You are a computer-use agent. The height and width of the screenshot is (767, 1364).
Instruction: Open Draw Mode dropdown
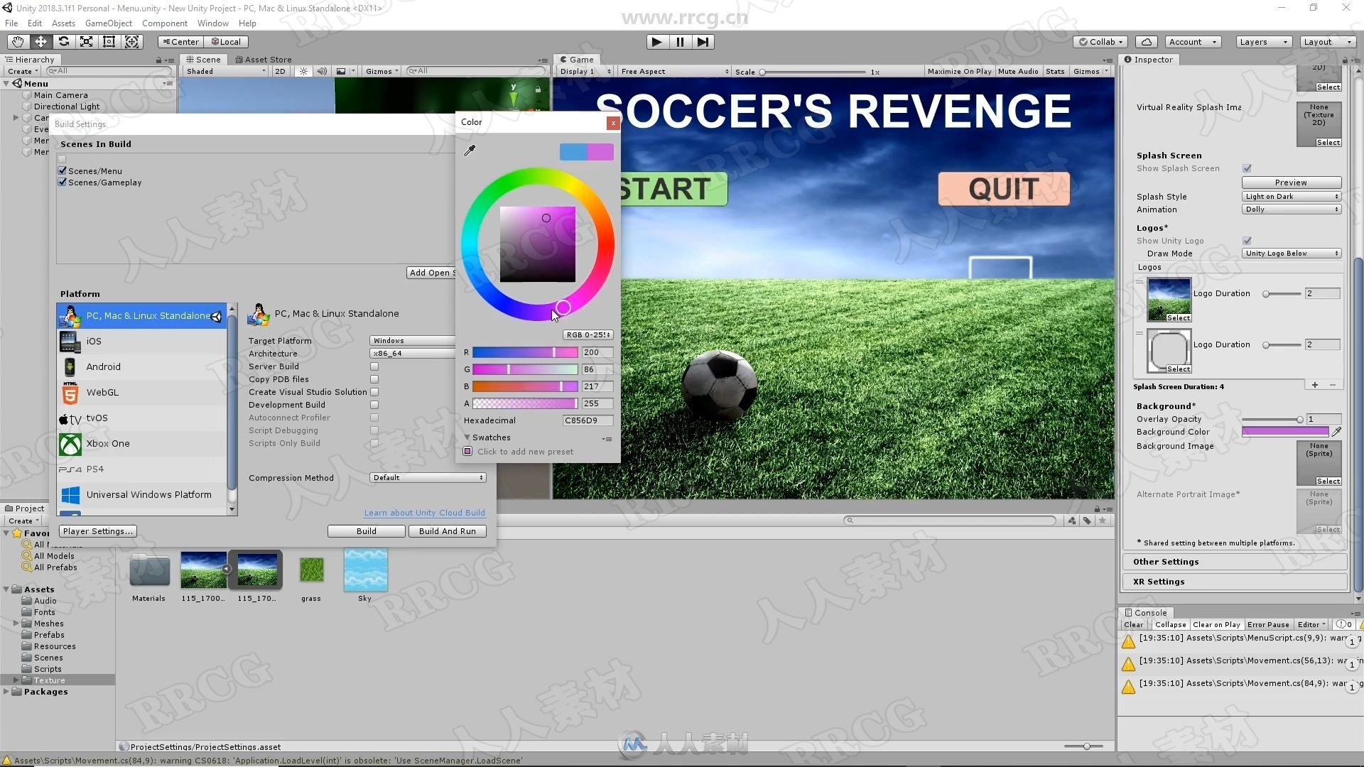coord(1292,254)
